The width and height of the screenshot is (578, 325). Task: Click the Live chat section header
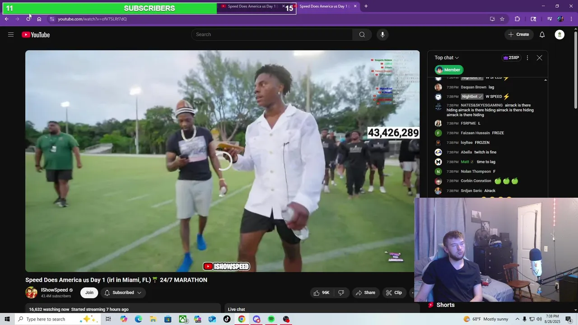[x=237, y=309]
